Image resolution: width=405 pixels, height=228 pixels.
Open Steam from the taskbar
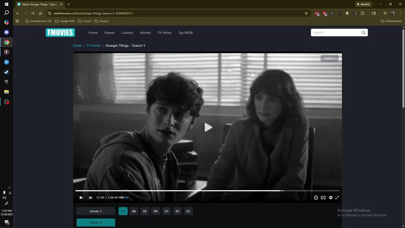pos(6,72)
